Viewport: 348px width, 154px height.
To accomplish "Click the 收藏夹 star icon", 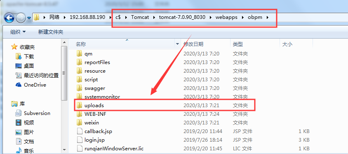I will point(14,47).
